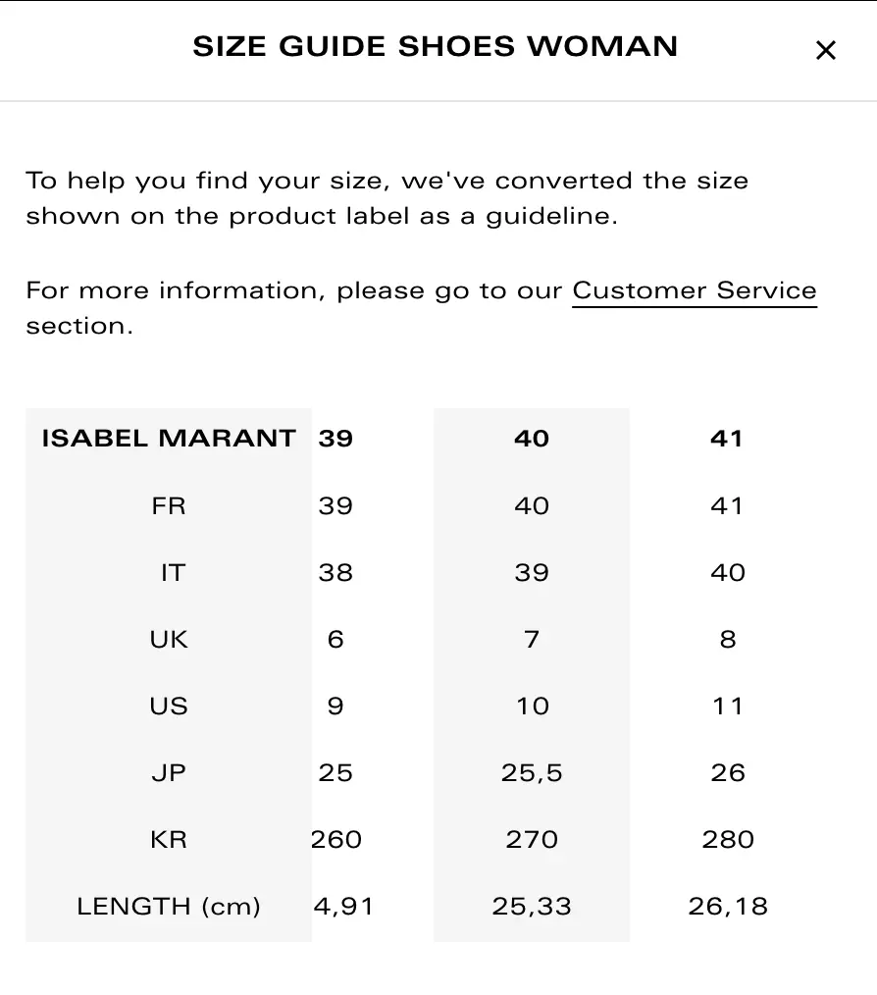Click the JP row label
This screenshot has height=995, width=877.
click(168, 773)
